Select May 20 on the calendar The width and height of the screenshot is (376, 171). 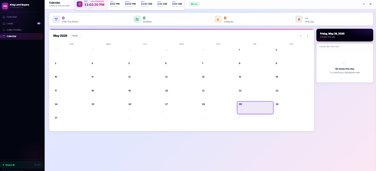click(x=182, y=94)
